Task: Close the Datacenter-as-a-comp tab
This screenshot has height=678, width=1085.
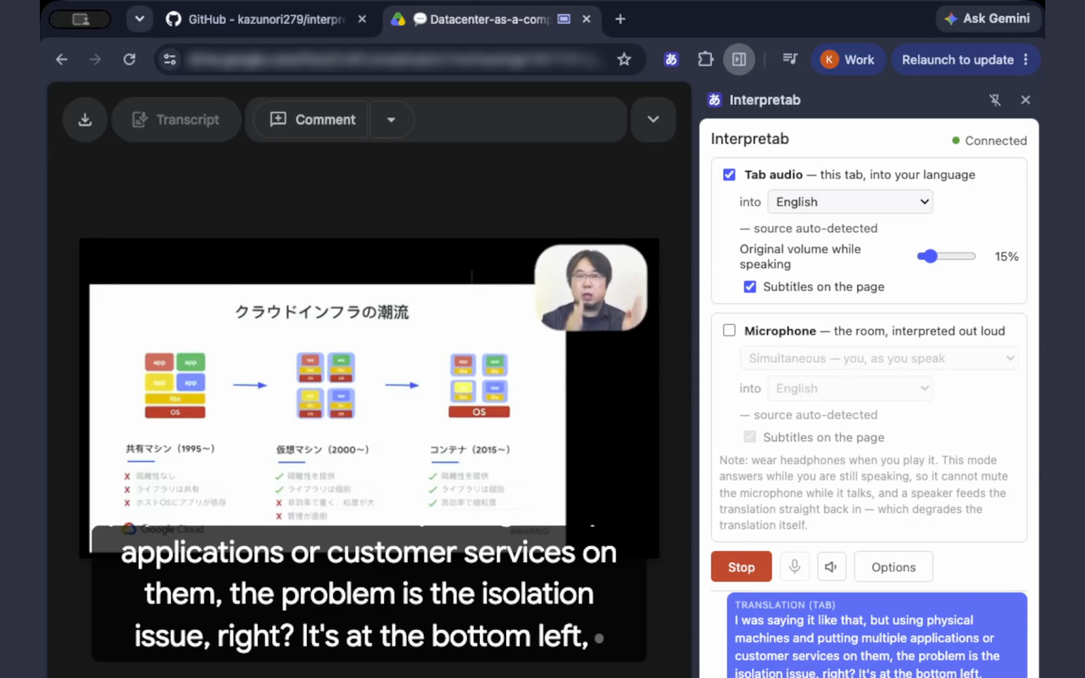Action: point(587,19)
